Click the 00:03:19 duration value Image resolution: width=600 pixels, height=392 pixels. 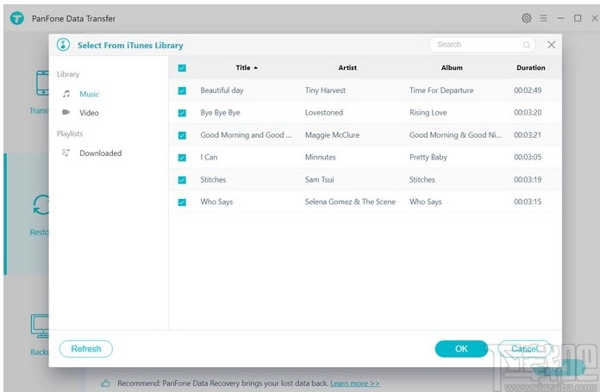(x=528, y=179)
